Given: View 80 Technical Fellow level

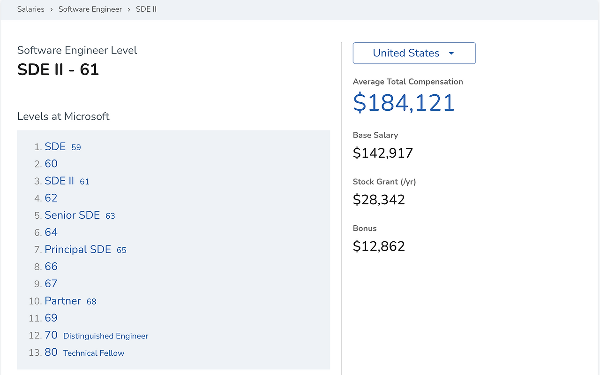Looking at the screenshot, I should pos(84,352).
